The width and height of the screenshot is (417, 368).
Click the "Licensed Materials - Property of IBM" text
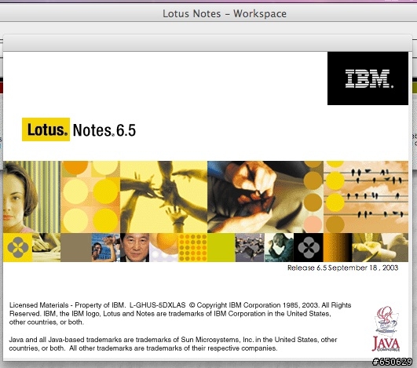pos(67,305)
